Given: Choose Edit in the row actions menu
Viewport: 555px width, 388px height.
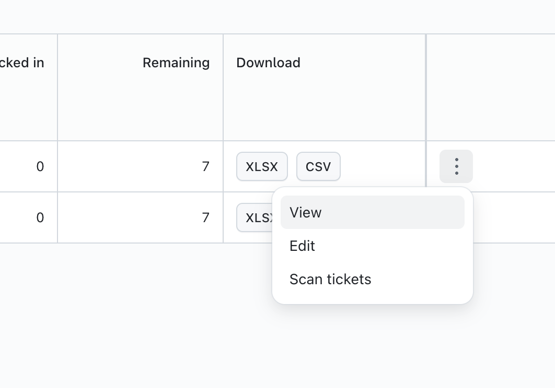Looking at the screenshot, I should point(372,246).
